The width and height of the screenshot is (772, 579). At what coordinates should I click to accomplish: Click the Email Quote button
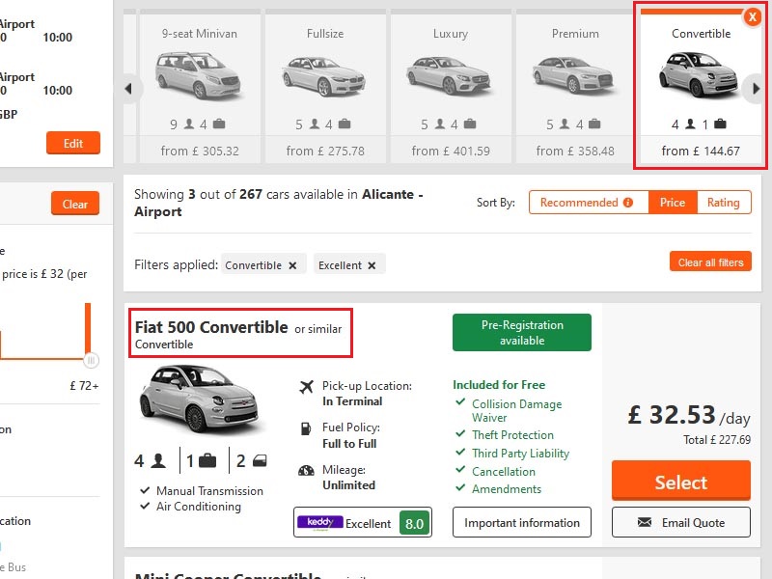coord(681,522)
